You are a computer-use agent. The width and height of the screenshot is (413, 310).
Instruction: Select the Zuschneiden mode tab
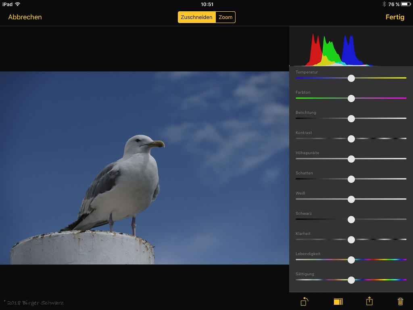click(x=197, y=17)
